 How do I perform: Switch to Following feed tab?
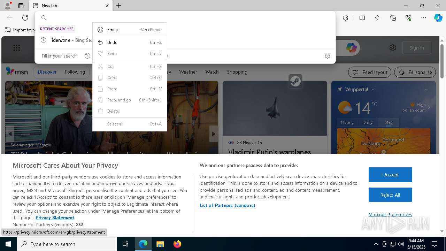75,72
